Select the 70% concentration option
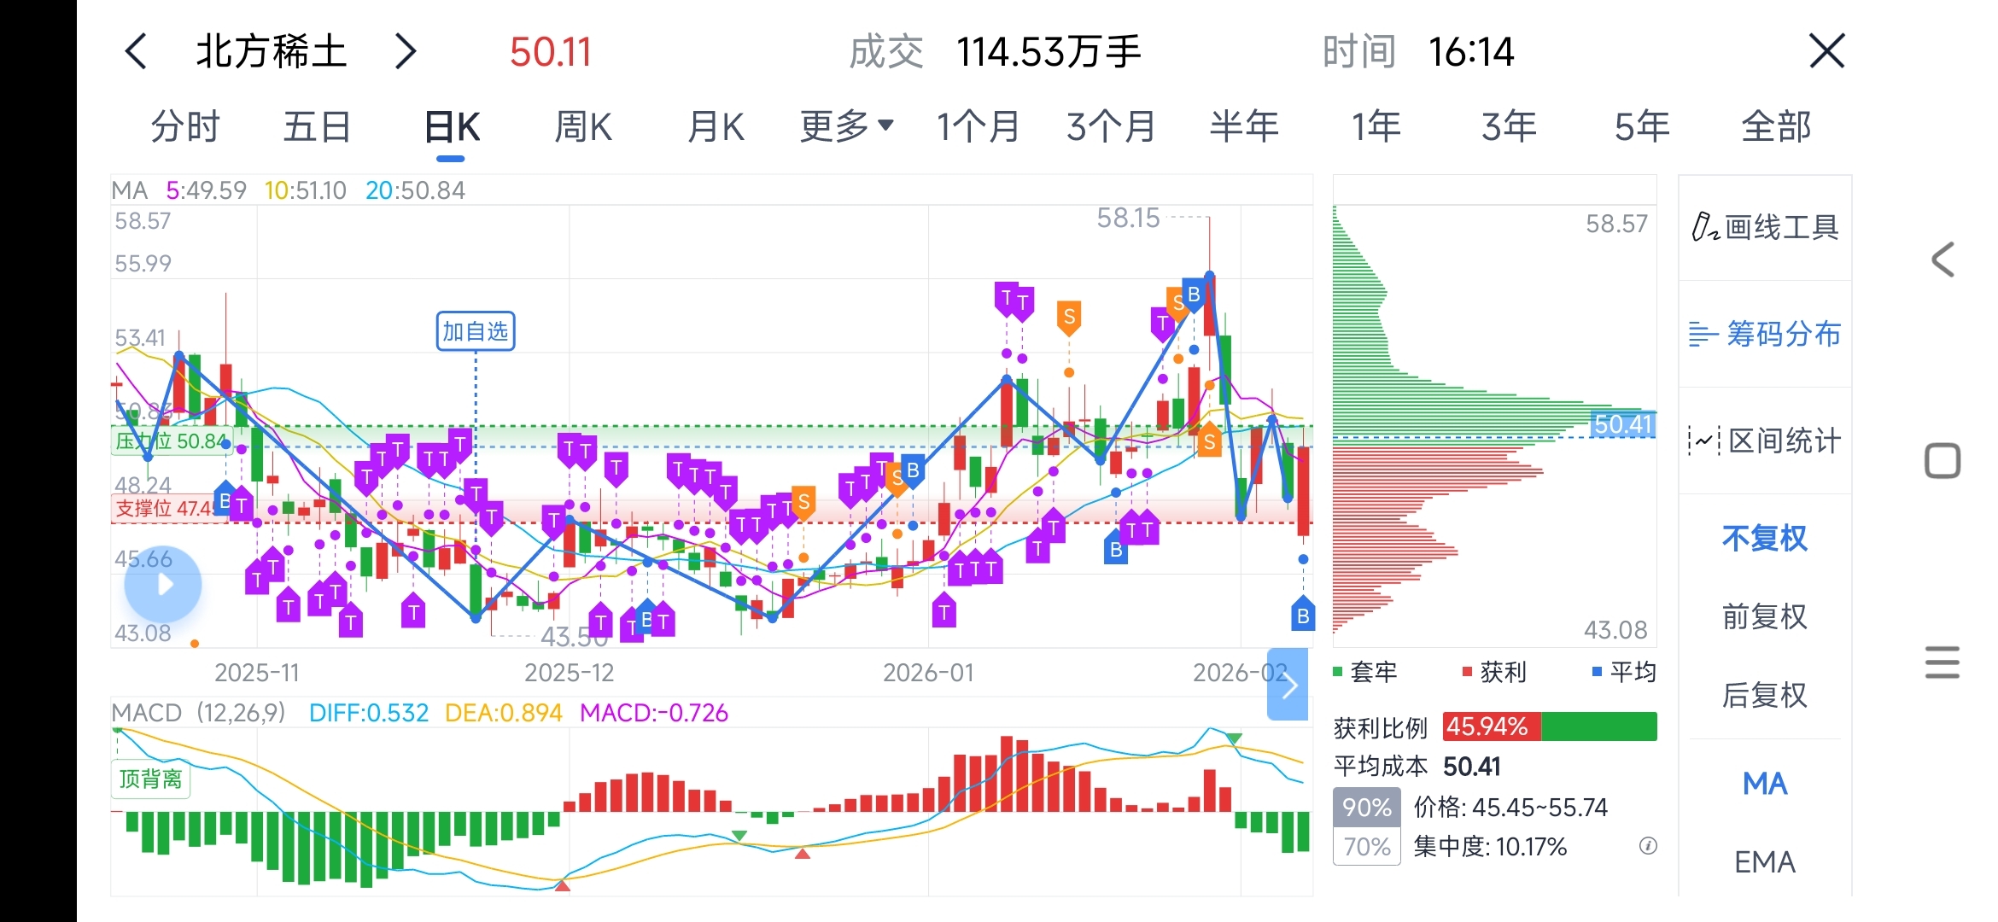The width and height of the screenshot is (1998, 922). [x=1366, y=847]
